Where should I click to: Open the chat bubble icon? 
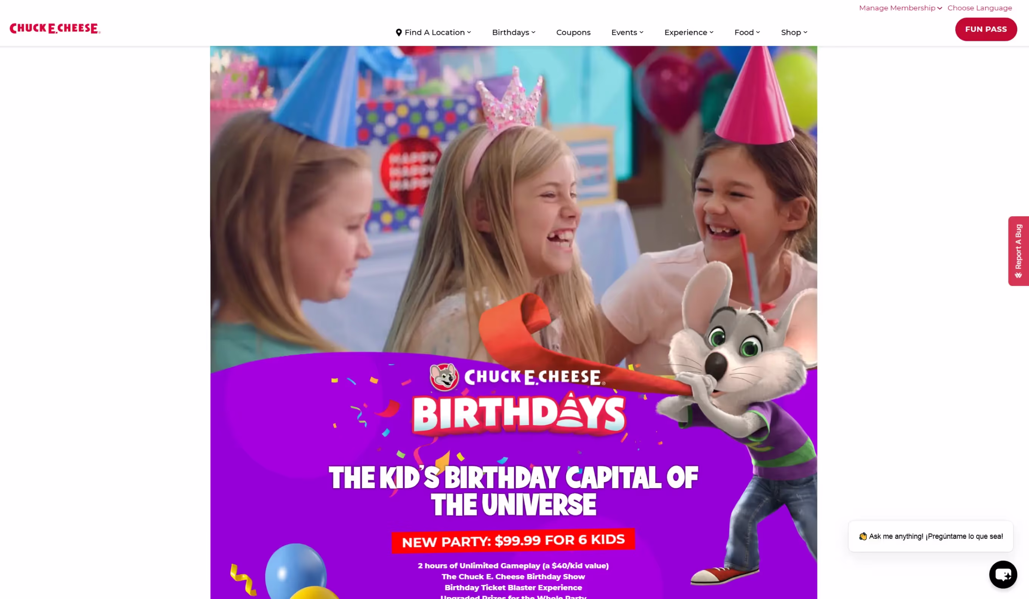click(1003, 574)
